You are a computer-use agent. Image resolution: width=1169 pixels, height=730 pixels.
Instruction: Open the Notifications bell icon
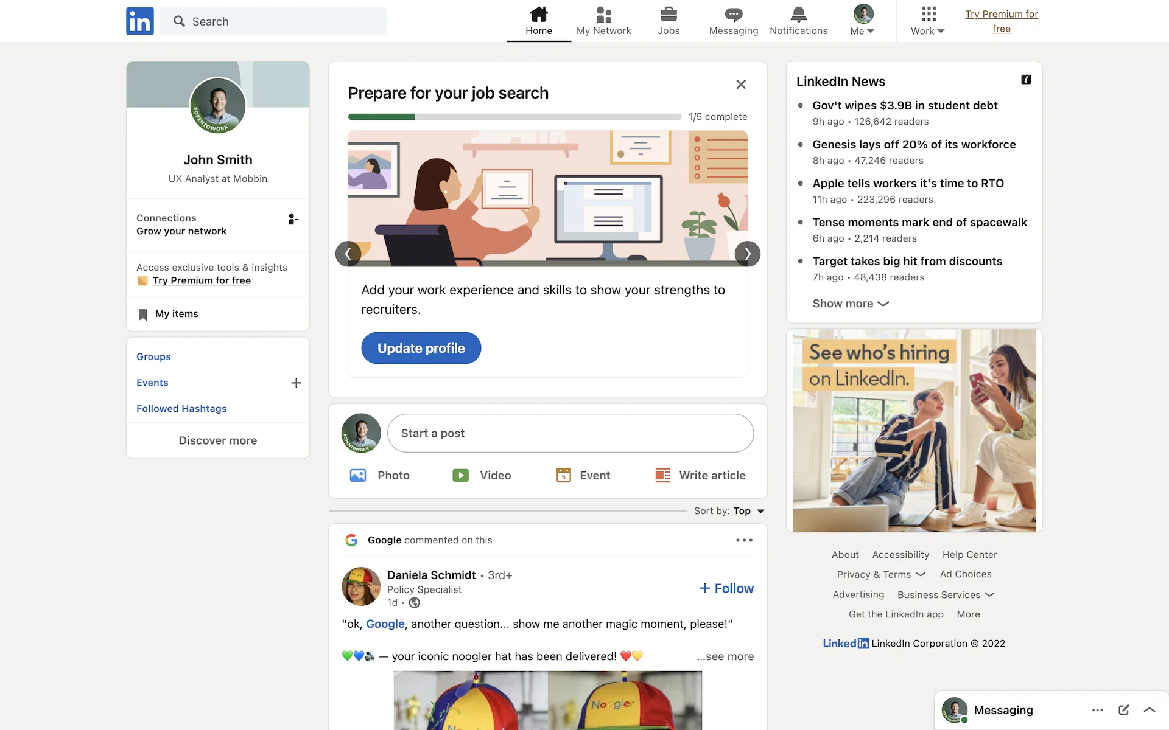point(798,15)
